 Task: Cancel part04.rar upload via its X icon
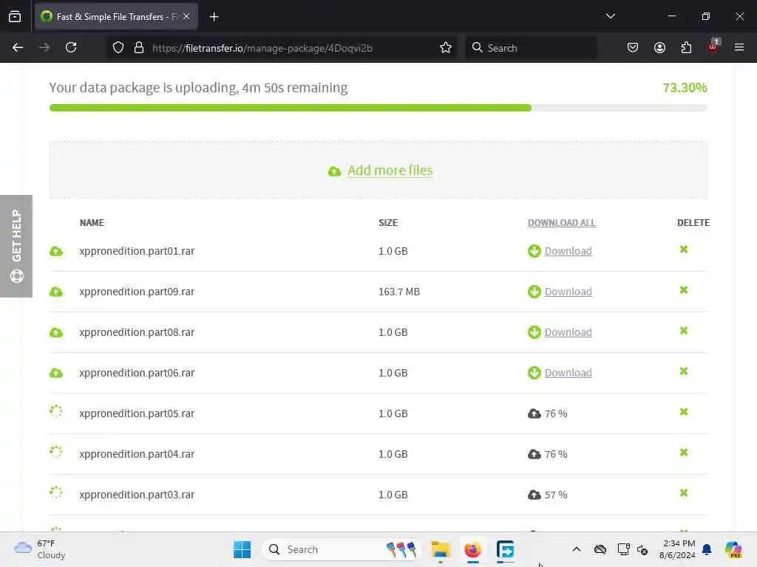(684, 453)
